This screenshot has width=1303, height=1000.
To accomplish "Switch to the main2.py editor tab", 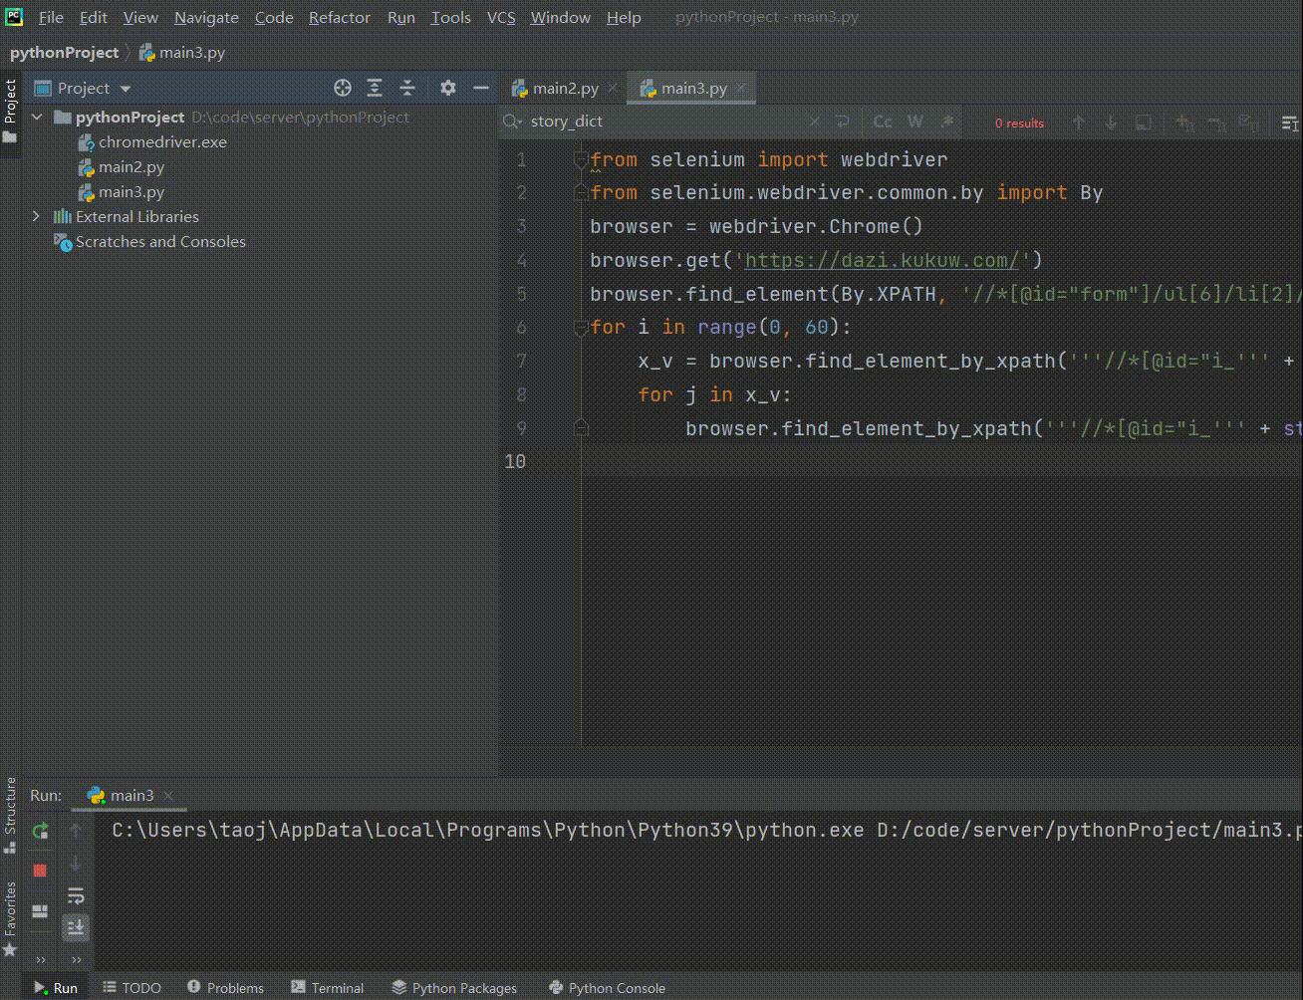I will click(x=565, y=88).
